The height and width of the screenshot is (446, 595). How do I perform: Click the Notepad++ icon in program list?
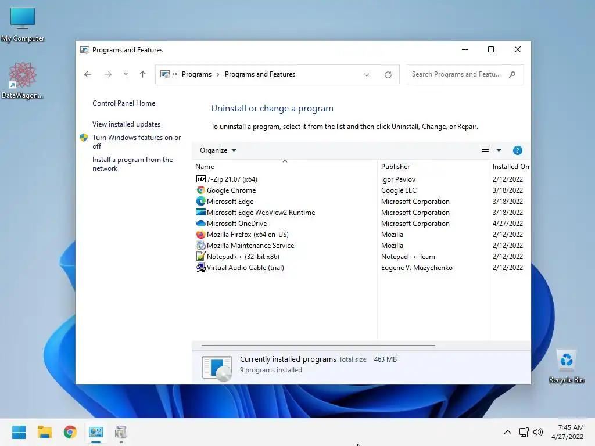click(200, 256)
